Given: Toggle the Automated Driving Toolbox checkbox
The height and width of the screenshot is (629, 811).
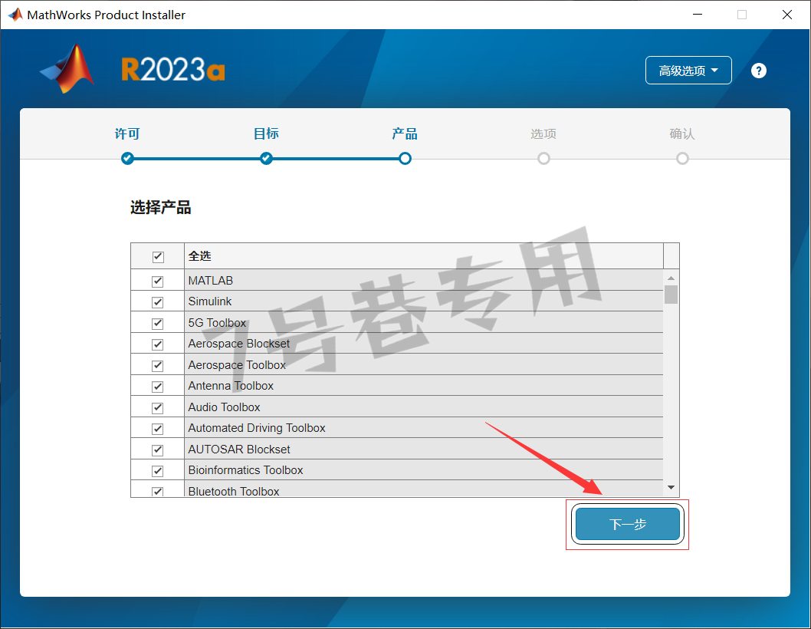Looking at the screenshot, I should tap(158, 429).
